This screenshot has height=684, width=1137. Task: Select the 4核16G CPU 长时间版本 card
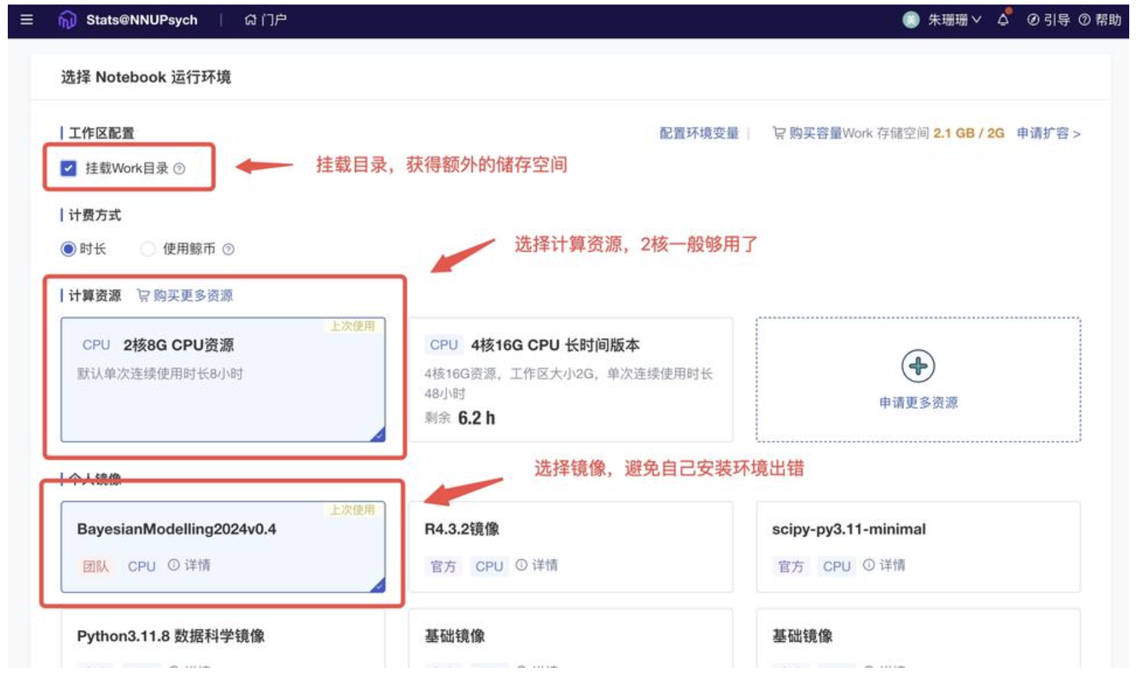click(x=570, y=380)
